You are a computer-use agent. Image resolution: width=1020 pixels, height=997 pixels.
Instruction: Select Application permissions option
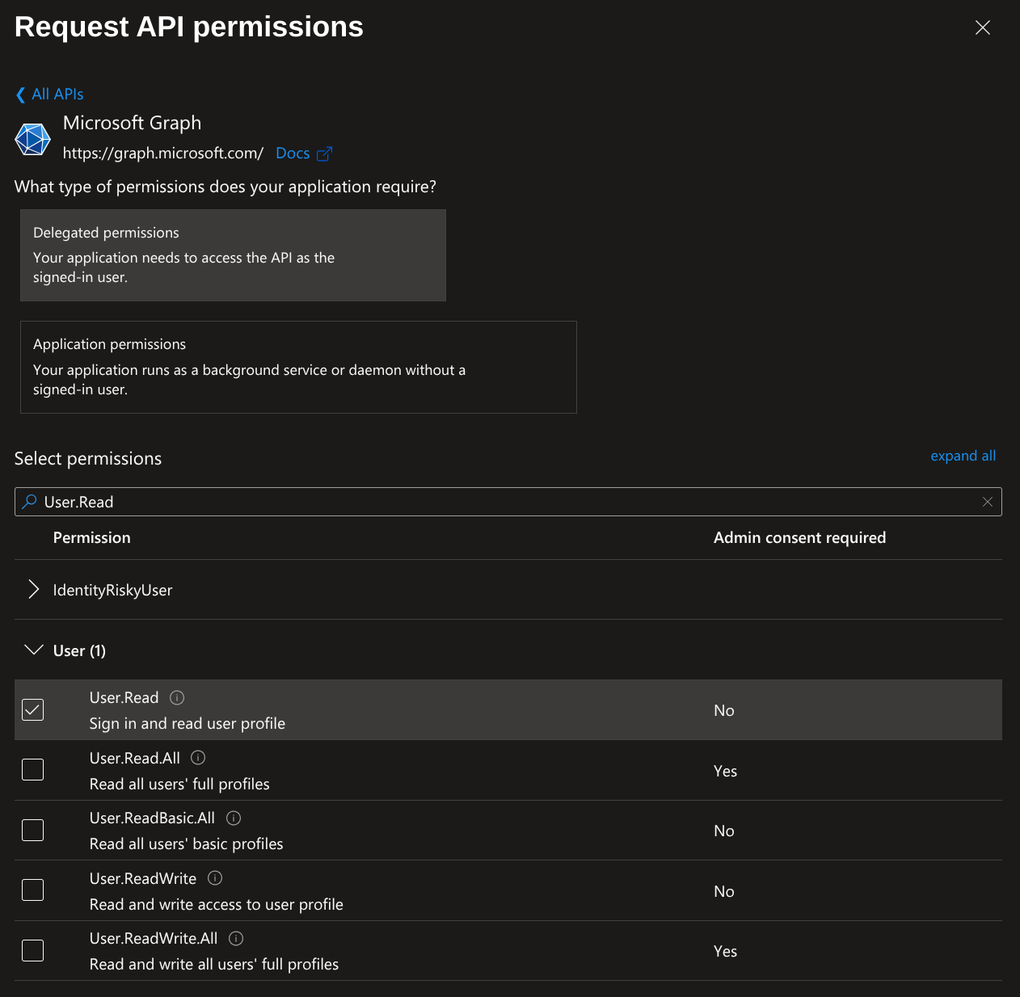(298, 368)
